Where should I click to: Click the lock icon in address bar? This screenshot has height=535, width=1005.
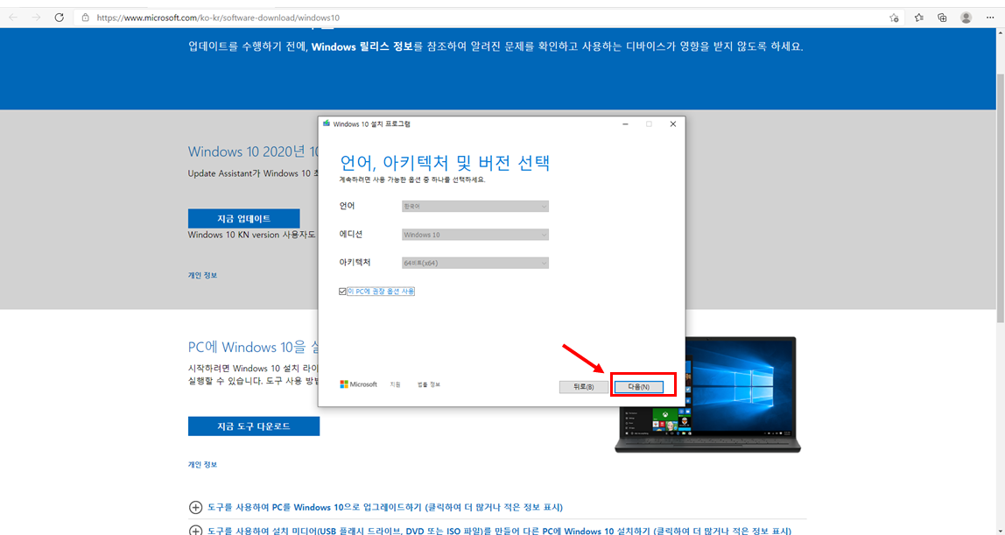click(85, 18)
